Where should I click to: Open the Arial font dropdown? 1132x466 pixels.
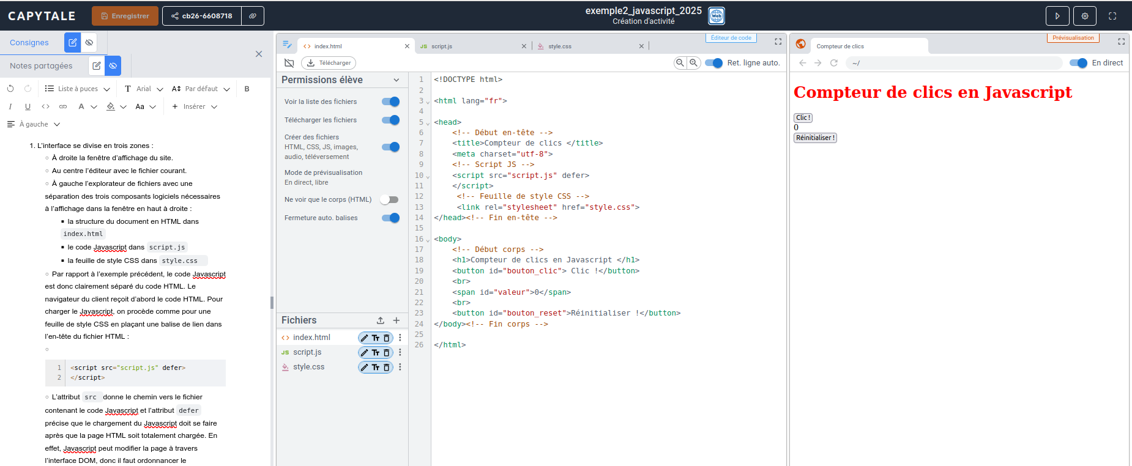point(144,89)
